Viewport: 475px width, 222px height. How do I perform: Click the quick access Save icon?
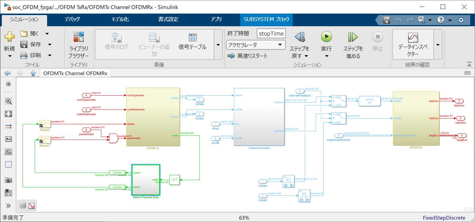387,20
